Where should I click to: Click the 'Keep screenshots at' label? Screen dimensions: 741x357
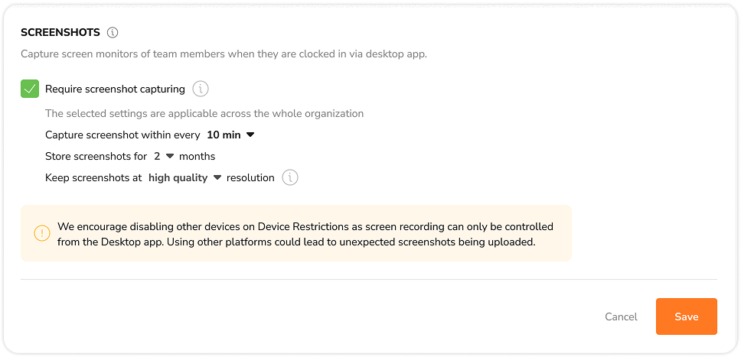click(x=93, y=178)
